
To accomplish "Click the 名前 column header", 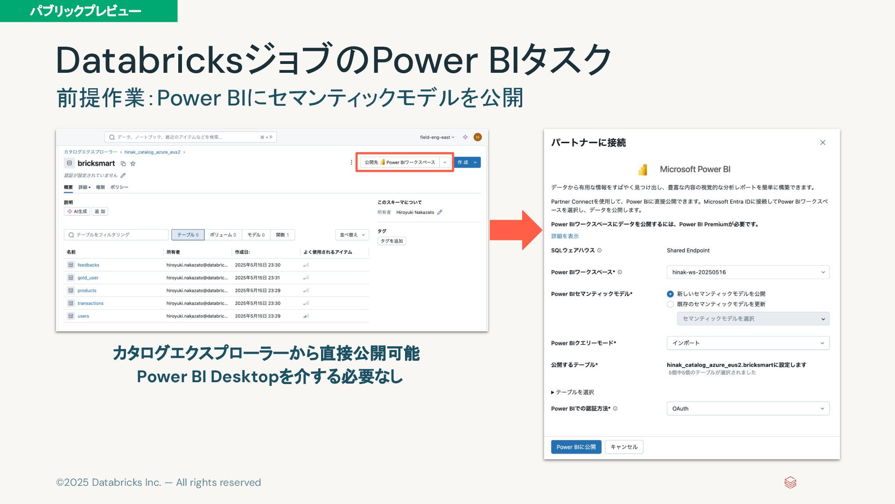I will [x=71, y=252].
